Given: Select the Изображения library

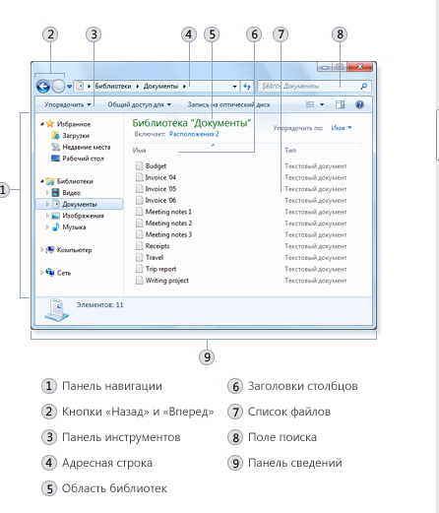Looking at the screenshot, I should [83, 216].
